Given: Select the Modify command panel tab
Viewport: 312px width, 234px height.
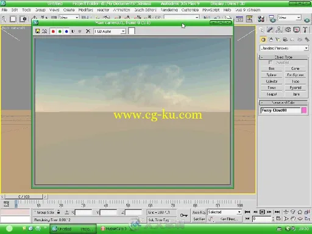Looking at the screenshot, I should 270,30.
